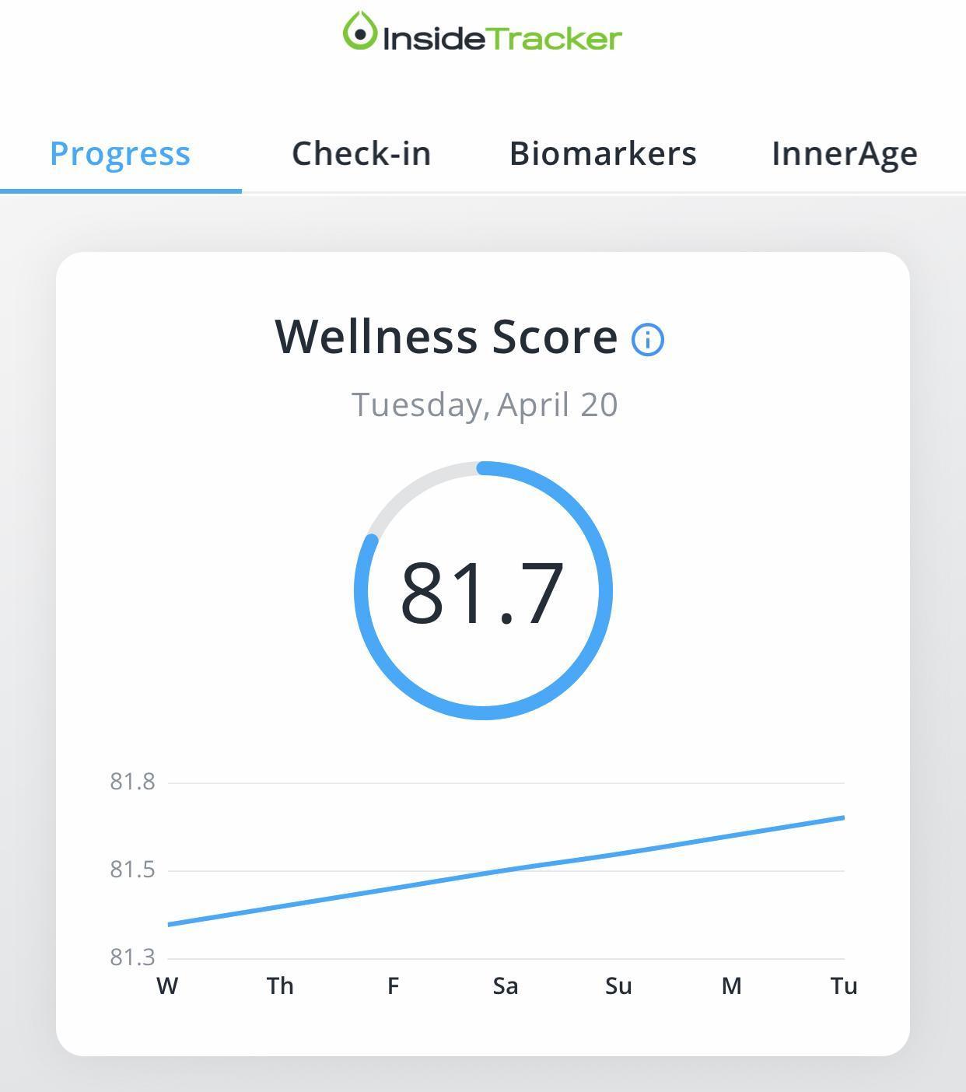Tap the InsideTracker droplet logo icon

359,32
